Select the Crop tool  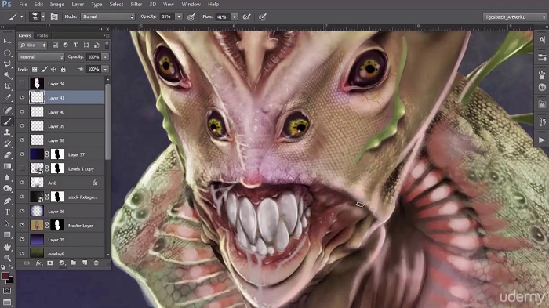tap(7, 86)
